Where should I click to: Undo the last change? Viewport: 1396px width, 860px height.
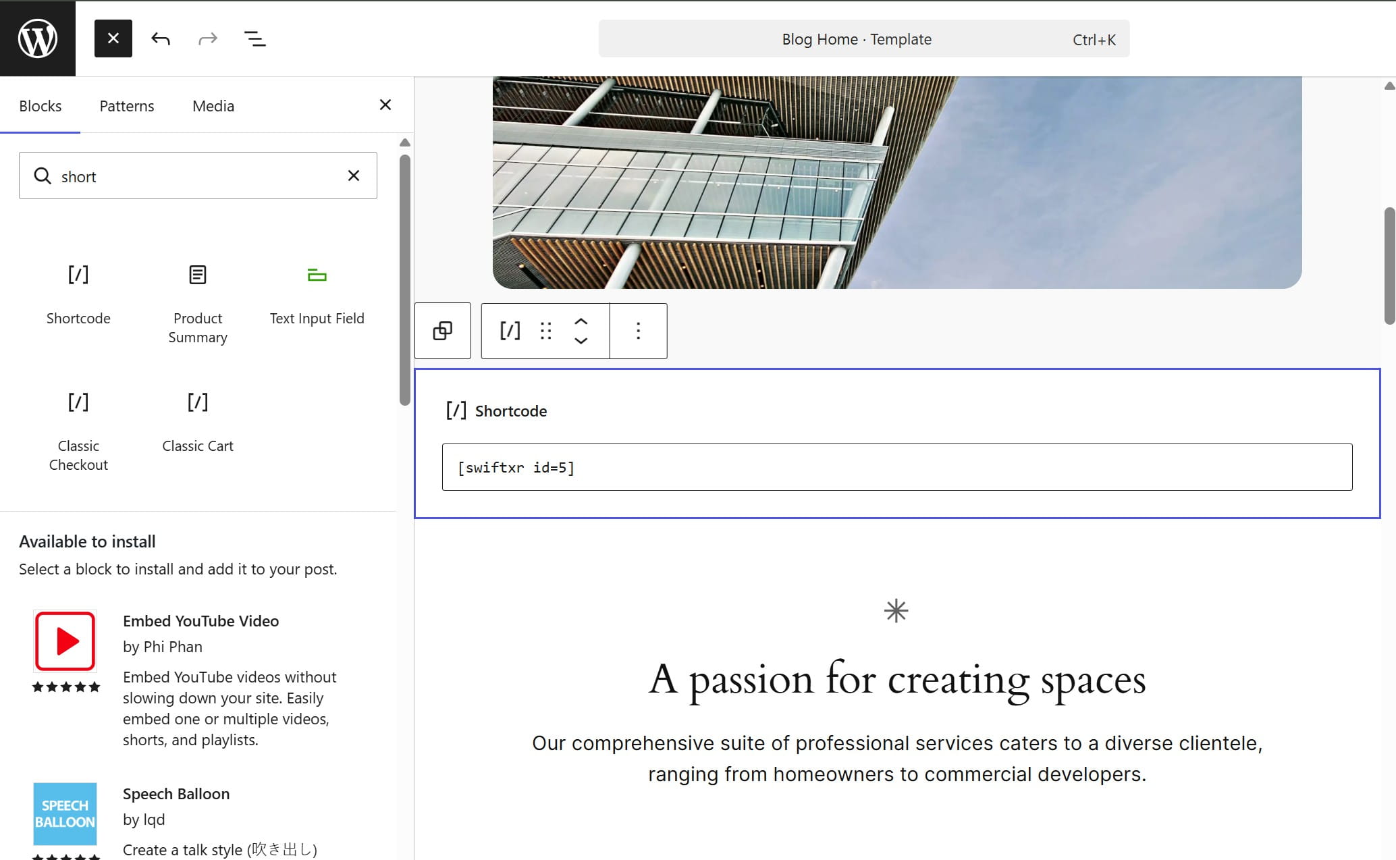coord(161,38)
